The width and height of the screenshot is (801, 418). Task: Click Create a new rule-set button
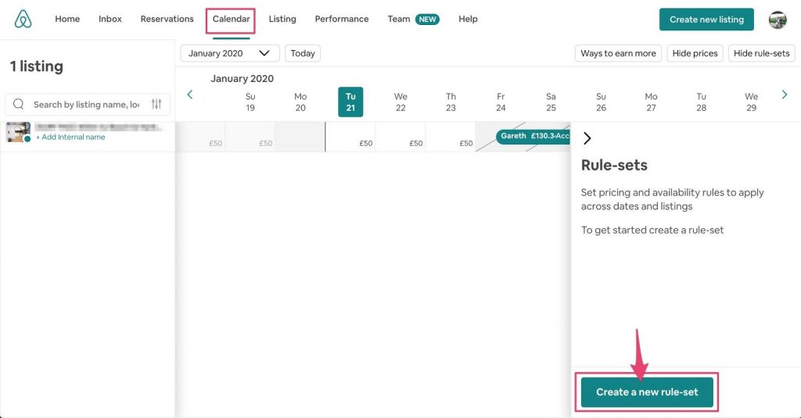(x=647, y=392)
